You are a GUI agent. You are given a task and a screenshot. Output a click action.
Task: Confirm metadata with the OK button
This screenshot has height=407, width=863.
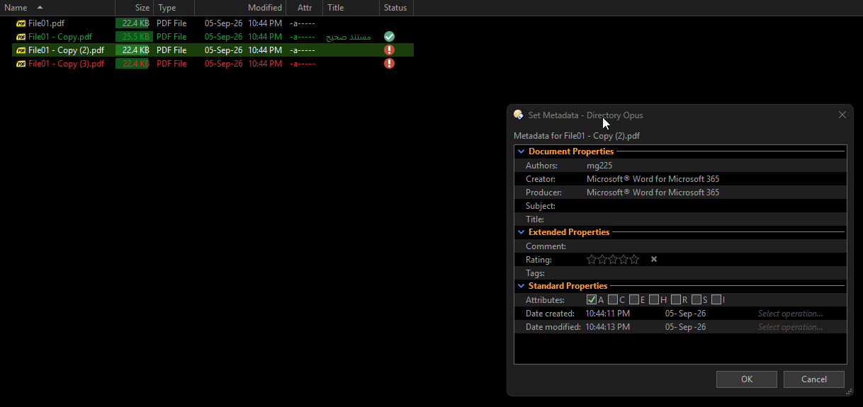click(747, 379)
